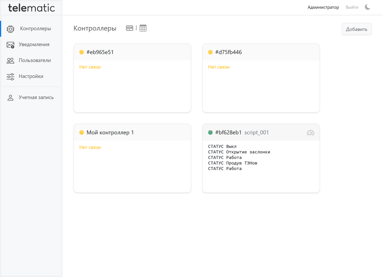Viewport: 383px width, 277px height.
Task: Open dashboard gauge icon on #bf628eb1
Action: (310, 133)
